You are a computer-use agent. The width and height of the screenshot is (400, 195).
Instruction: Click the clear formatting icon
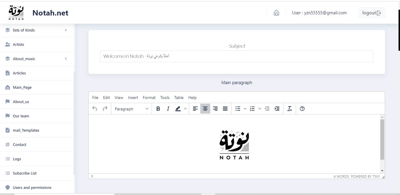(290, 109)
